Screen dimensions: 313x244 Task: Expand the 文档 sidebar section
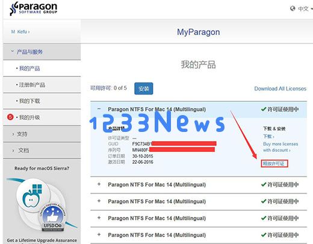[x=42, y=151]
